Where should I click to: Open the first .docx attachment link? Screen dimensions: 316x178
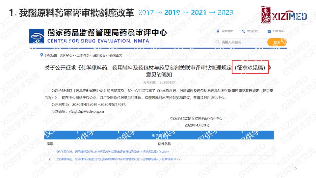(112, 152)
